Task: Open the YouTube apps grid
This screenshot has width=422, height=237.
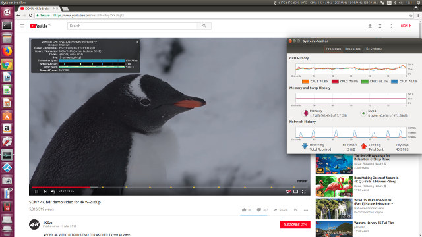Action: point(380,26)
